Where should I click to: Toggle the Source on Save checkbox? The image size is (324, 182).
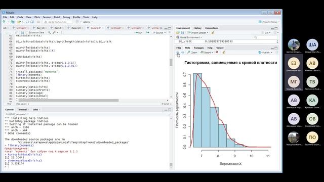27,32
